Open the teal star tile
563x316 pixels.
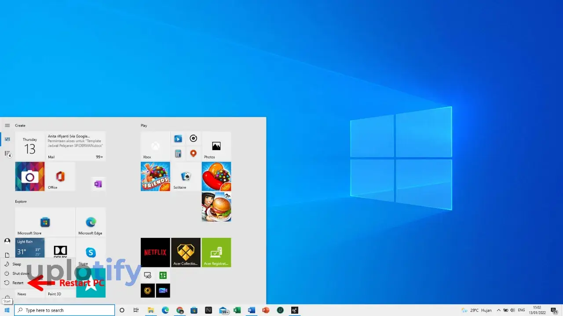coord(91,283)
